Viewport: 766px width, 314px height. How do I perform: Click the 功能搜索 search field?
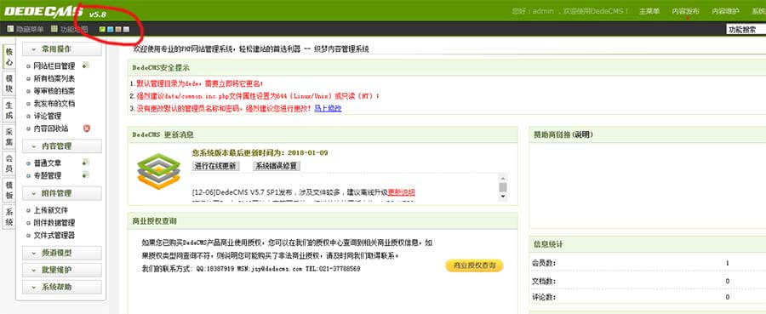(x=746, y=30)
